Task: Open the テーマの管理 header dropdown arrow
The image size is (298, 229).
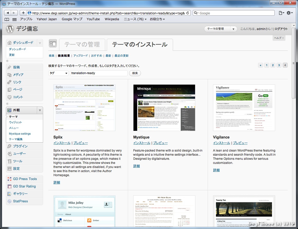Action: tap(233, 29)
